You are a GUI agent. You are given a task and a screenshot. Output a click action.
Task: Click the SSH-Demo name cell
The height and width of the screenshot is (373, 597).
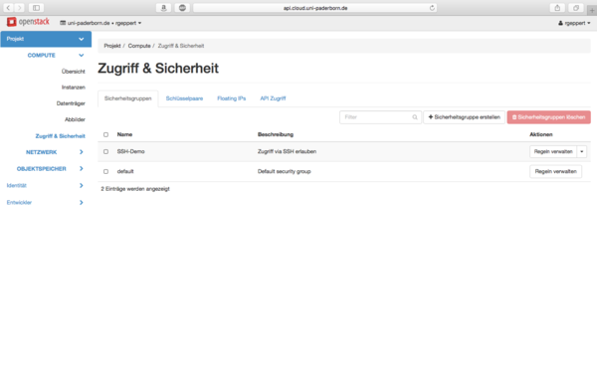tap(130, 151)
